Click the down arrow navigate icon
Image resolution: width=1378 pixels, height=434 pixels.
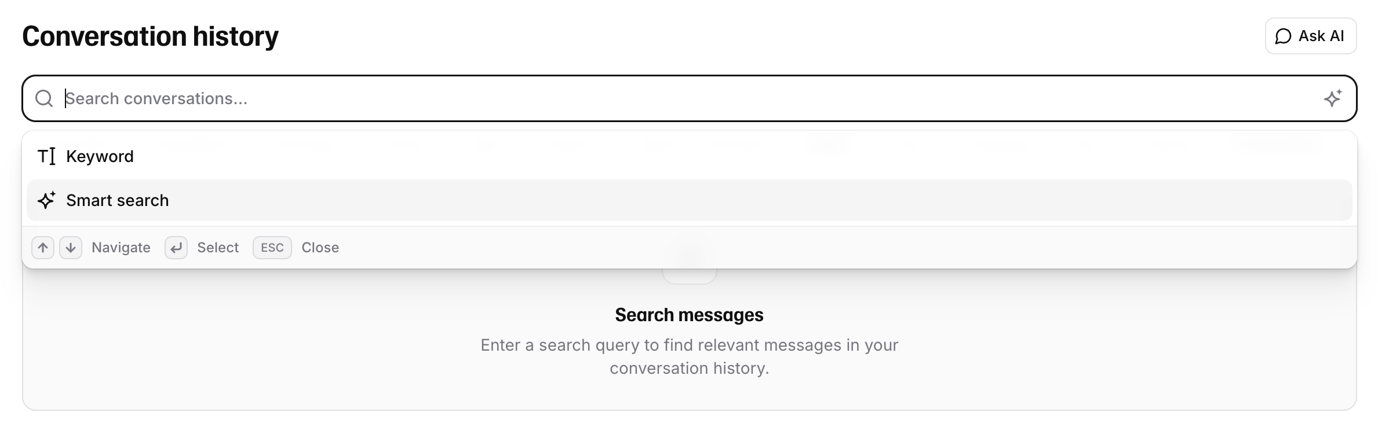(x=71, y=247)
